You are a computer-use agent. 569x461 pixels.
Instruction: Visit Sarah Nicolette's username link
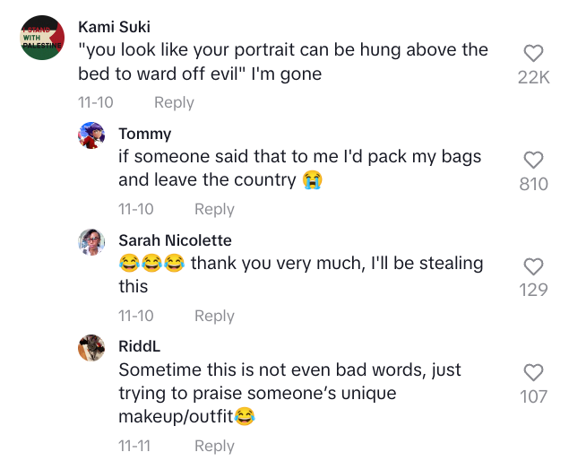(175, 240)
